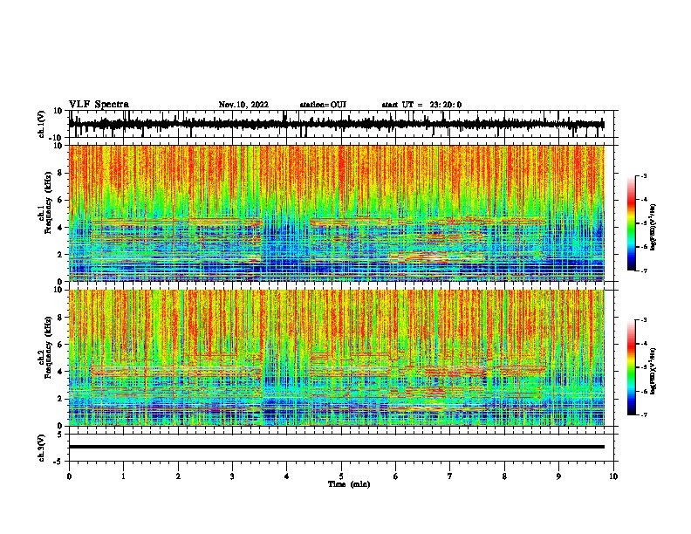Click the "VLF Spectra" plot title

tap(99, 105)
